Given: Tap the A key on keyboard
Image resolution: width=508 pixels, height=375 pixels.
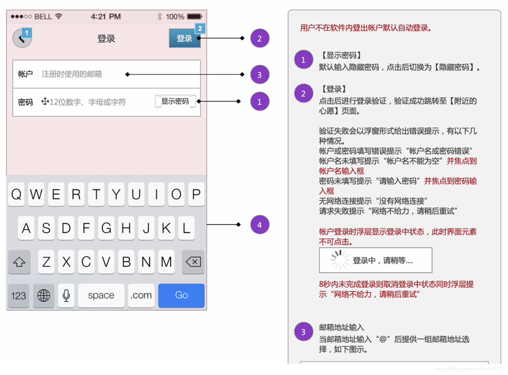Looking at the screenshot, I should coord(26,228).
